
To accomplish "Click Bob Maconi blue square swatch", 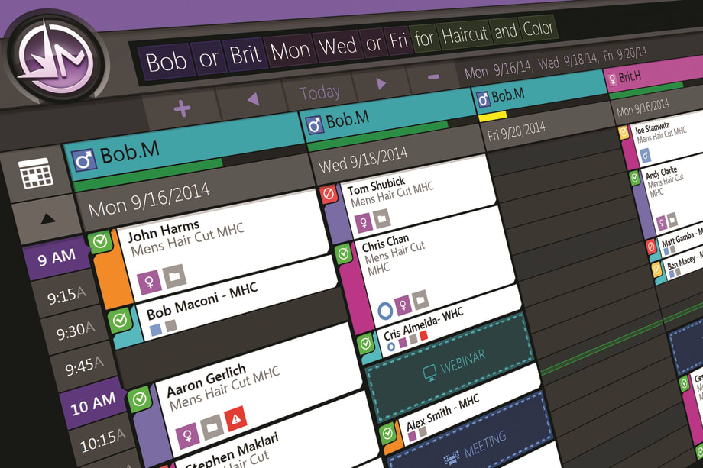I will 155,330.
